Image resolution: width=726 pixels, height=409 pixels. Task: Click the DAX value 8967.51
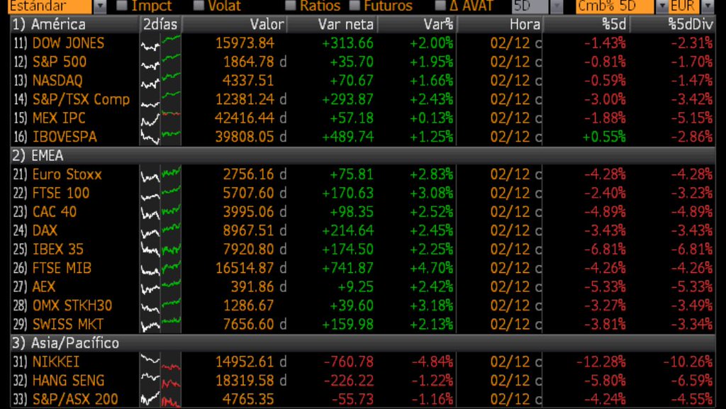pyautogui.click(x=248, y=230)
